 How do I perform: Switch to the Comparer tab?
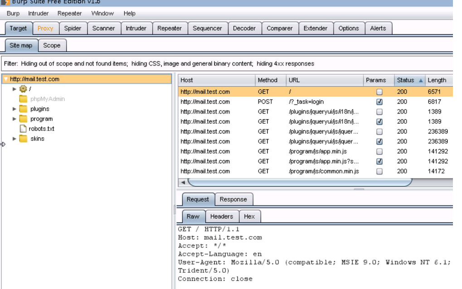coord(280,28)
